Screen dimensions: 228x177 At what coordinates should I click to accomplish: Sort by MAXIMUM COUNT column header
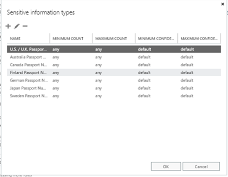[x=111, y=39]
